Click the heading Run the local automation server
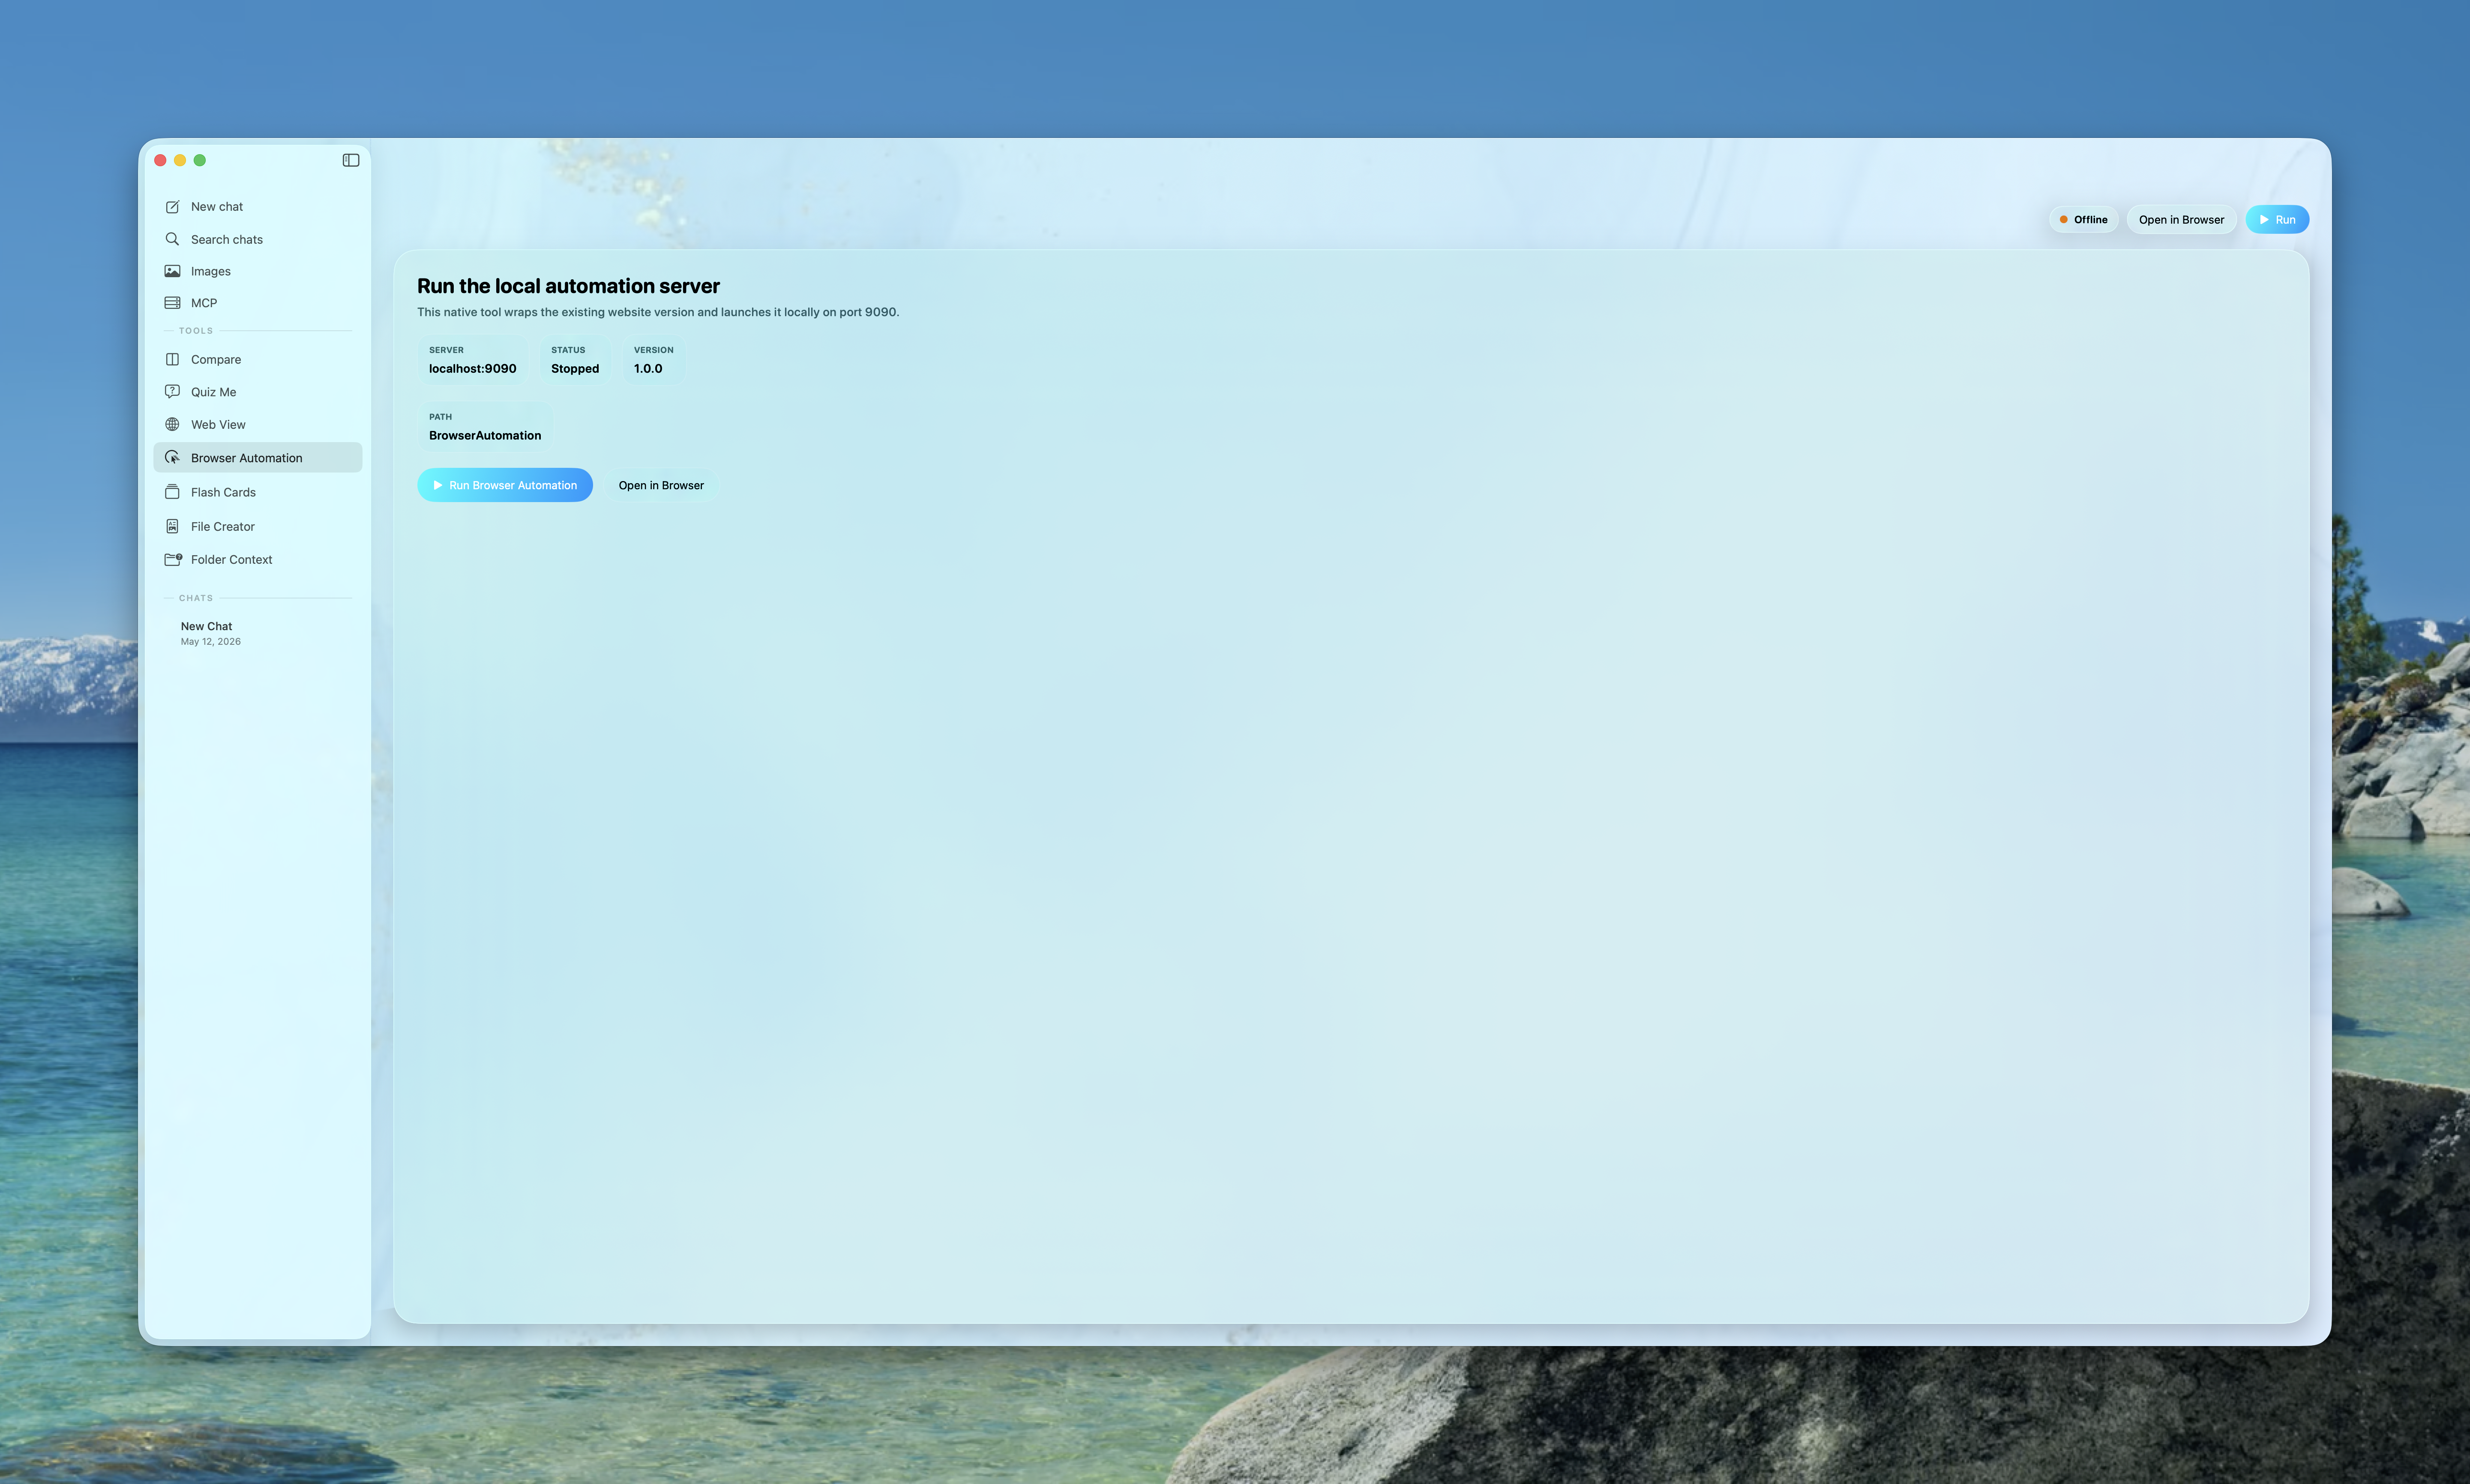This screenshot has width=2470, height=1484. pyautogui.click(x=568, y=286)
